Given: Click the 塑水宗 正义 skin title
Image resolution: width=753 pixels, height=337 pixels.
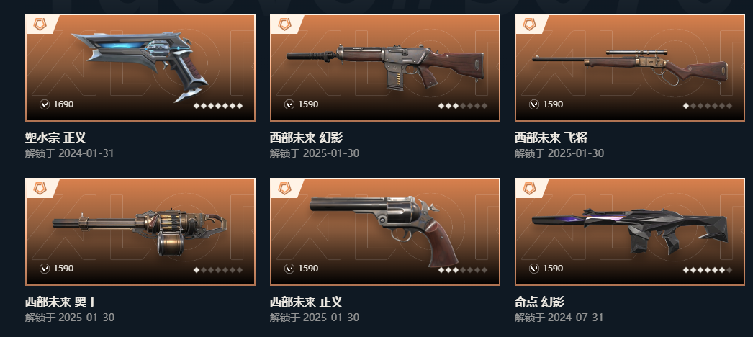Looking at the screenshot, I should [x=55, y=138].
